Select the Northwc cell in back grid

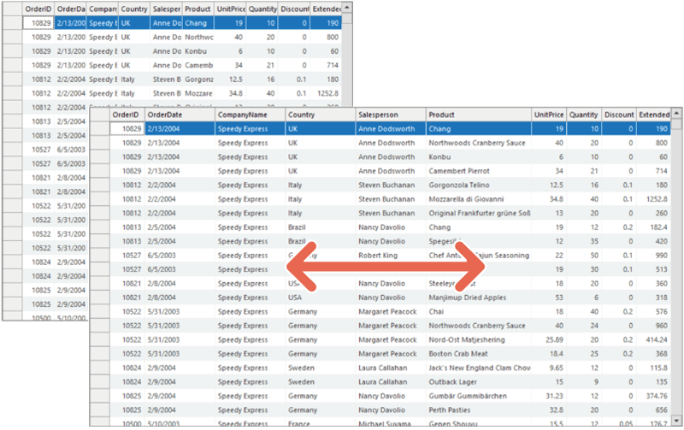point(198,37)
